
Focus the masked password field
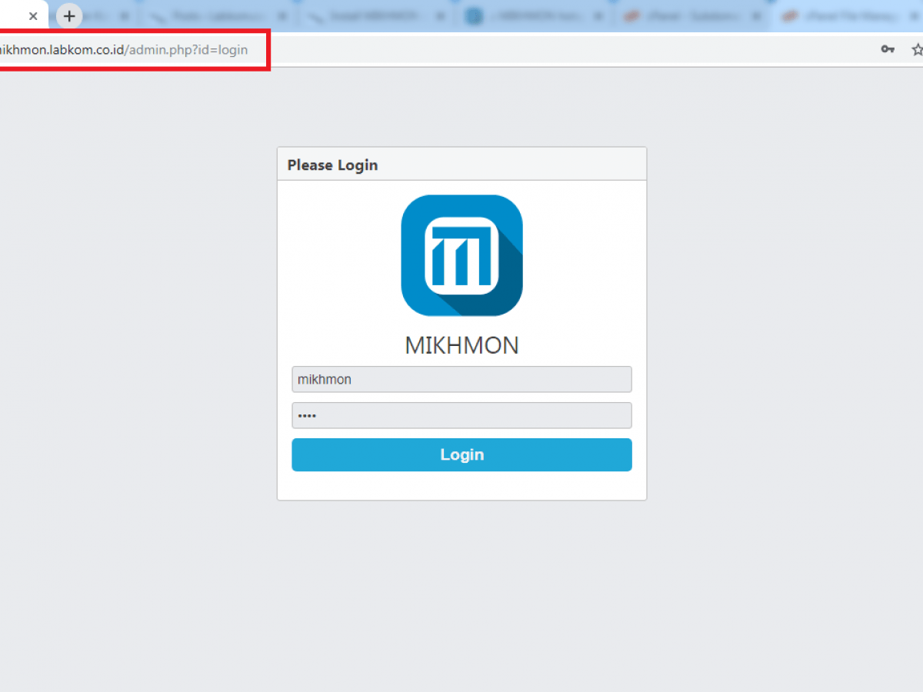pos(461,415)
